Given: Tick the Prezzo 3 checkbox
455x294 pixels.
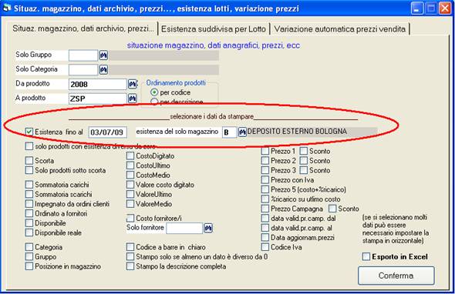Looking at the screenshot, I should tap(265, 170).
